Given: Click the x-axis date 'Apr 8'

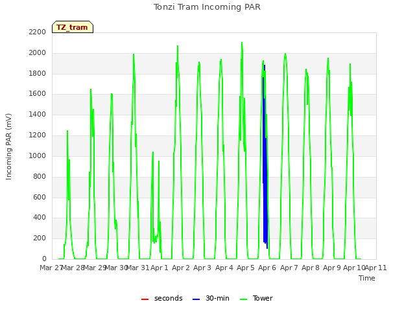Looking at the screenshot, I should [x=311, y=268].
